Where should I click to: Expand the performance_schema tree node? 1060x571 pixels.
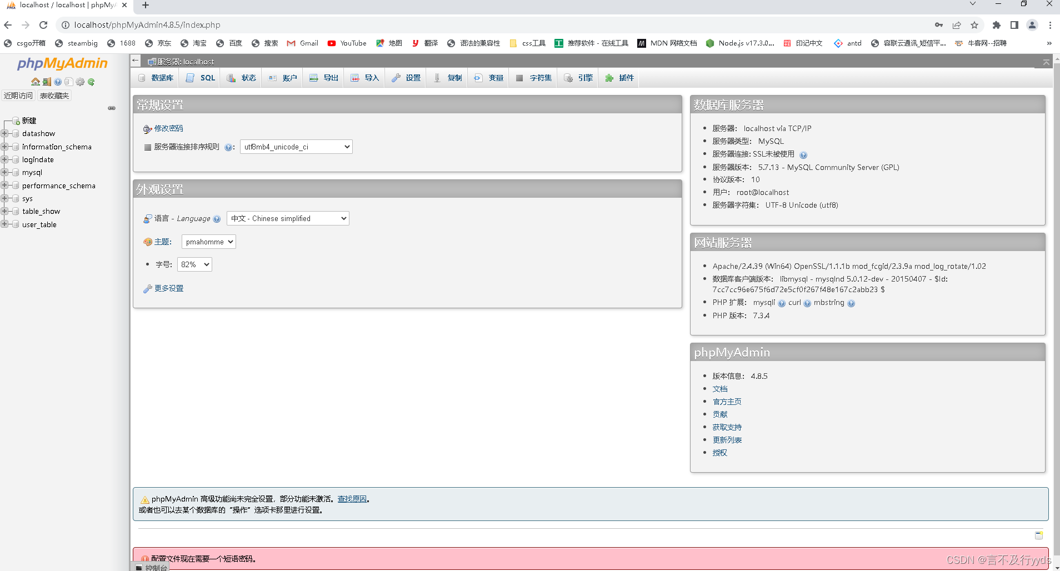pyautogui.click(x=4, y=186)
